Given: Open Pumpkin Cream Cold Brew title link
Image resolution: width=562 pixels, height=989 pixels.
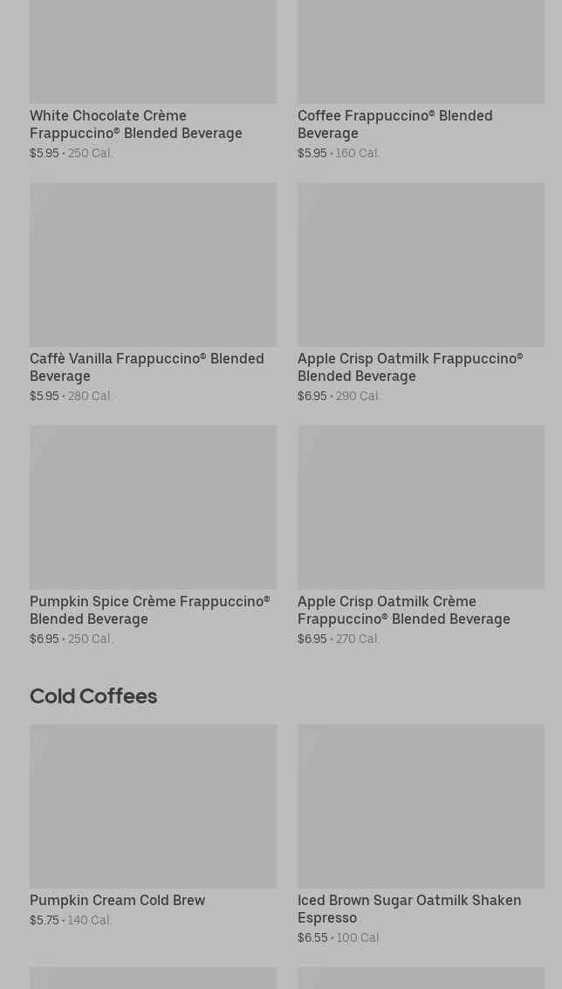Looking at the screenshot, I should click(x=117, y=900).
